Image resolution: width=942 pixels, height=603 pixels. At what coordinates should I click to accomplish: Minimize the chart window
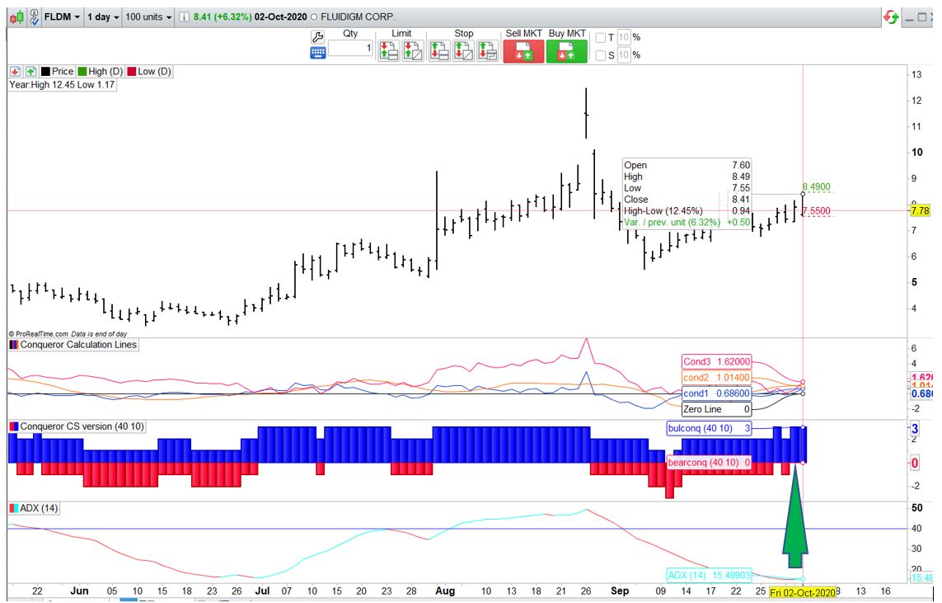(x=910, y=18)
